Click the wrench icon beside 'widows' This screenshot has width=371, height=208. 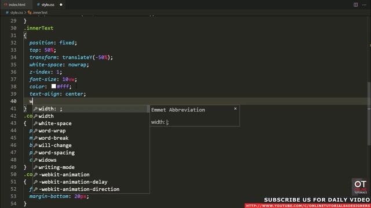(35, 160)
